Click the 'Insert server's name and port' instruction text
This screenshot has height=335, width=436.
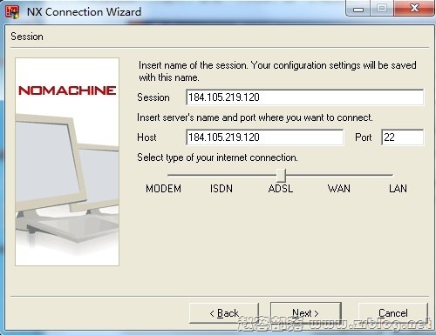(x=255, y=117)
